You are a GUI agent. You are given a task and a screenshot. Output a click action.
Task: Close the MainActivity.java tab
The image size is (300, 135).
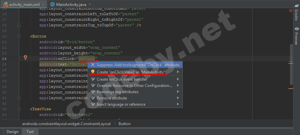(x=90, y=4)
